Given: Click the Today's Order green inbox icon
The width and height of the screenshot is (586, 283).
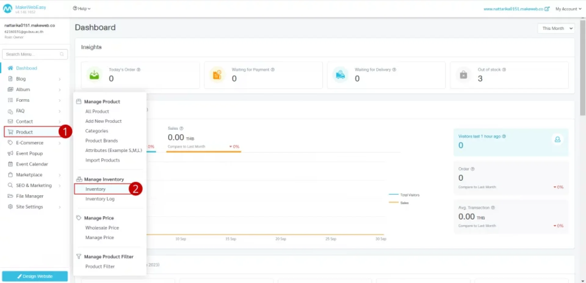Looking at the screenshot, I should click(x=94, y=75).
